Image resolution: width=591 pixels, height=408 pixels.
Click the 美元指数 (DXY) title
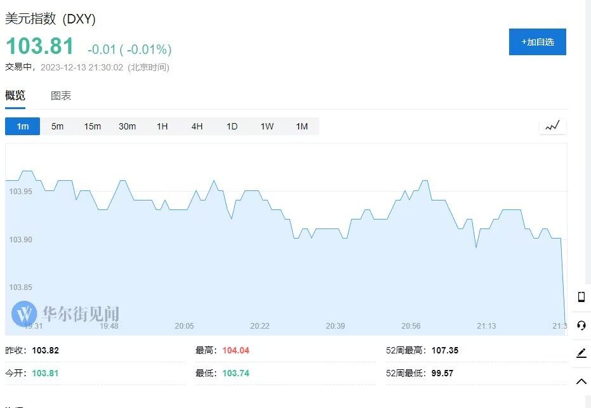coord(50,18)
